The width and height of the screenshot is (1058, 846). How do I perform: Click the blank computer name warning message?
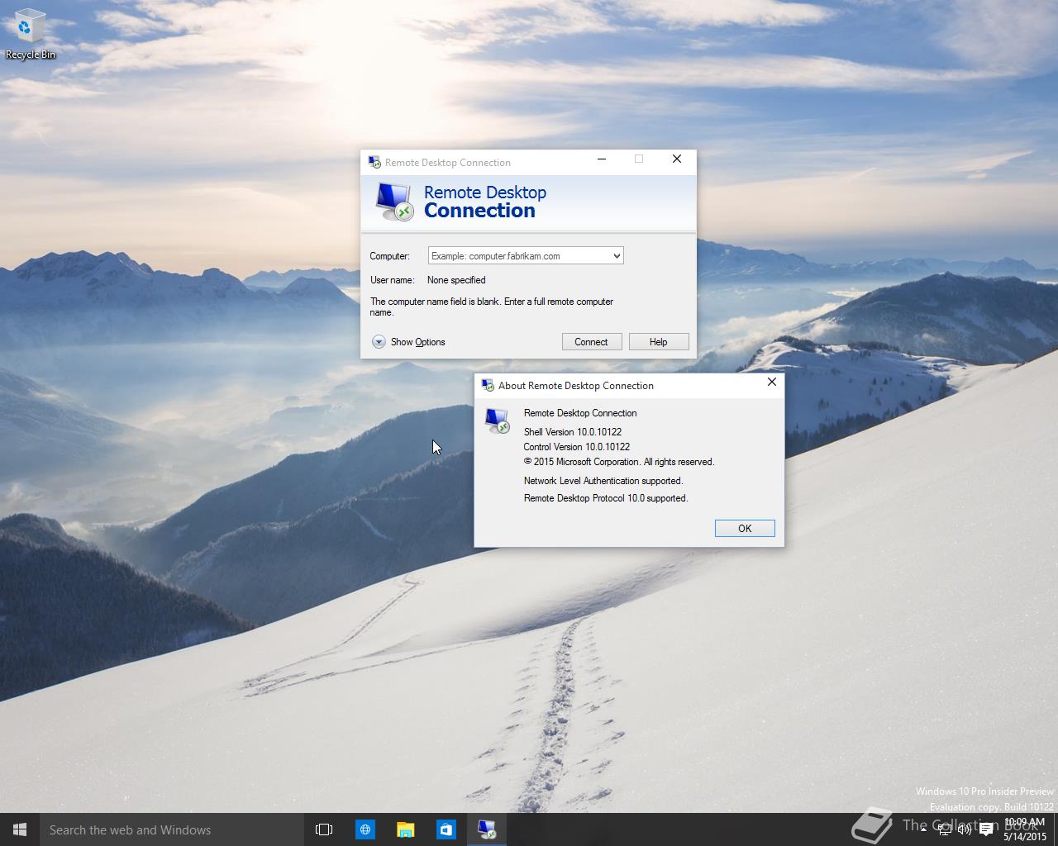(x=492, y=307)
